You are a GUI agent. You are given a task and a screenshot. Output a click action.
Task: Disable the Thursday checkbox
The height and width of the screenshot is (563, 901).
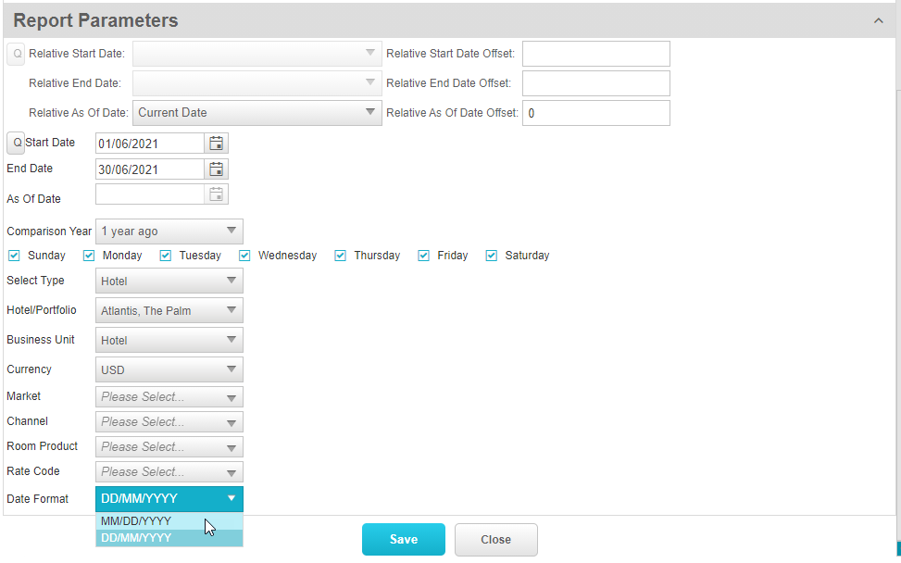click(340, 255)
